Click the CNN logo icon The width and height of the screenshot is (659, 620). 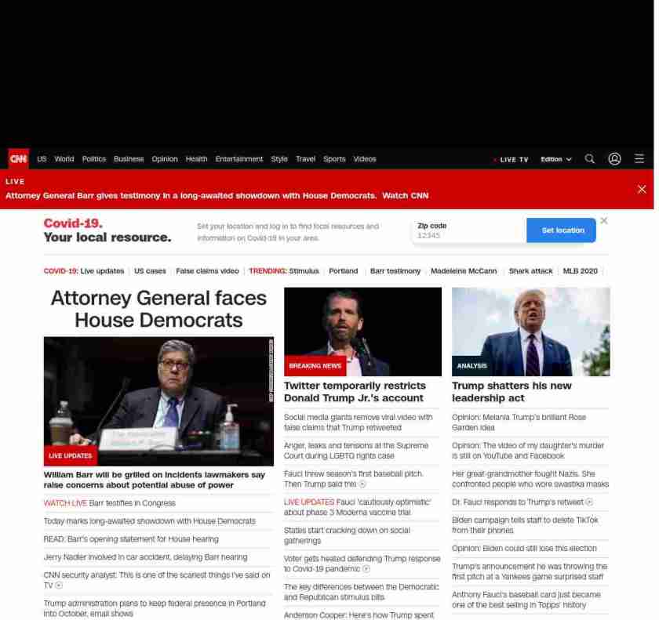pos(19,158)
